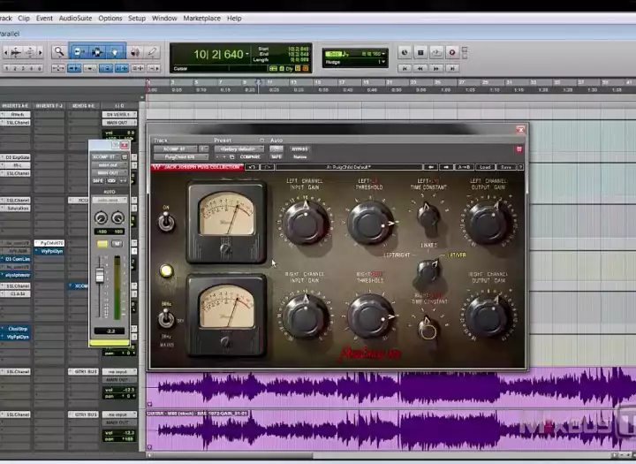Click the Fast Forward transport button

(436, 68)
